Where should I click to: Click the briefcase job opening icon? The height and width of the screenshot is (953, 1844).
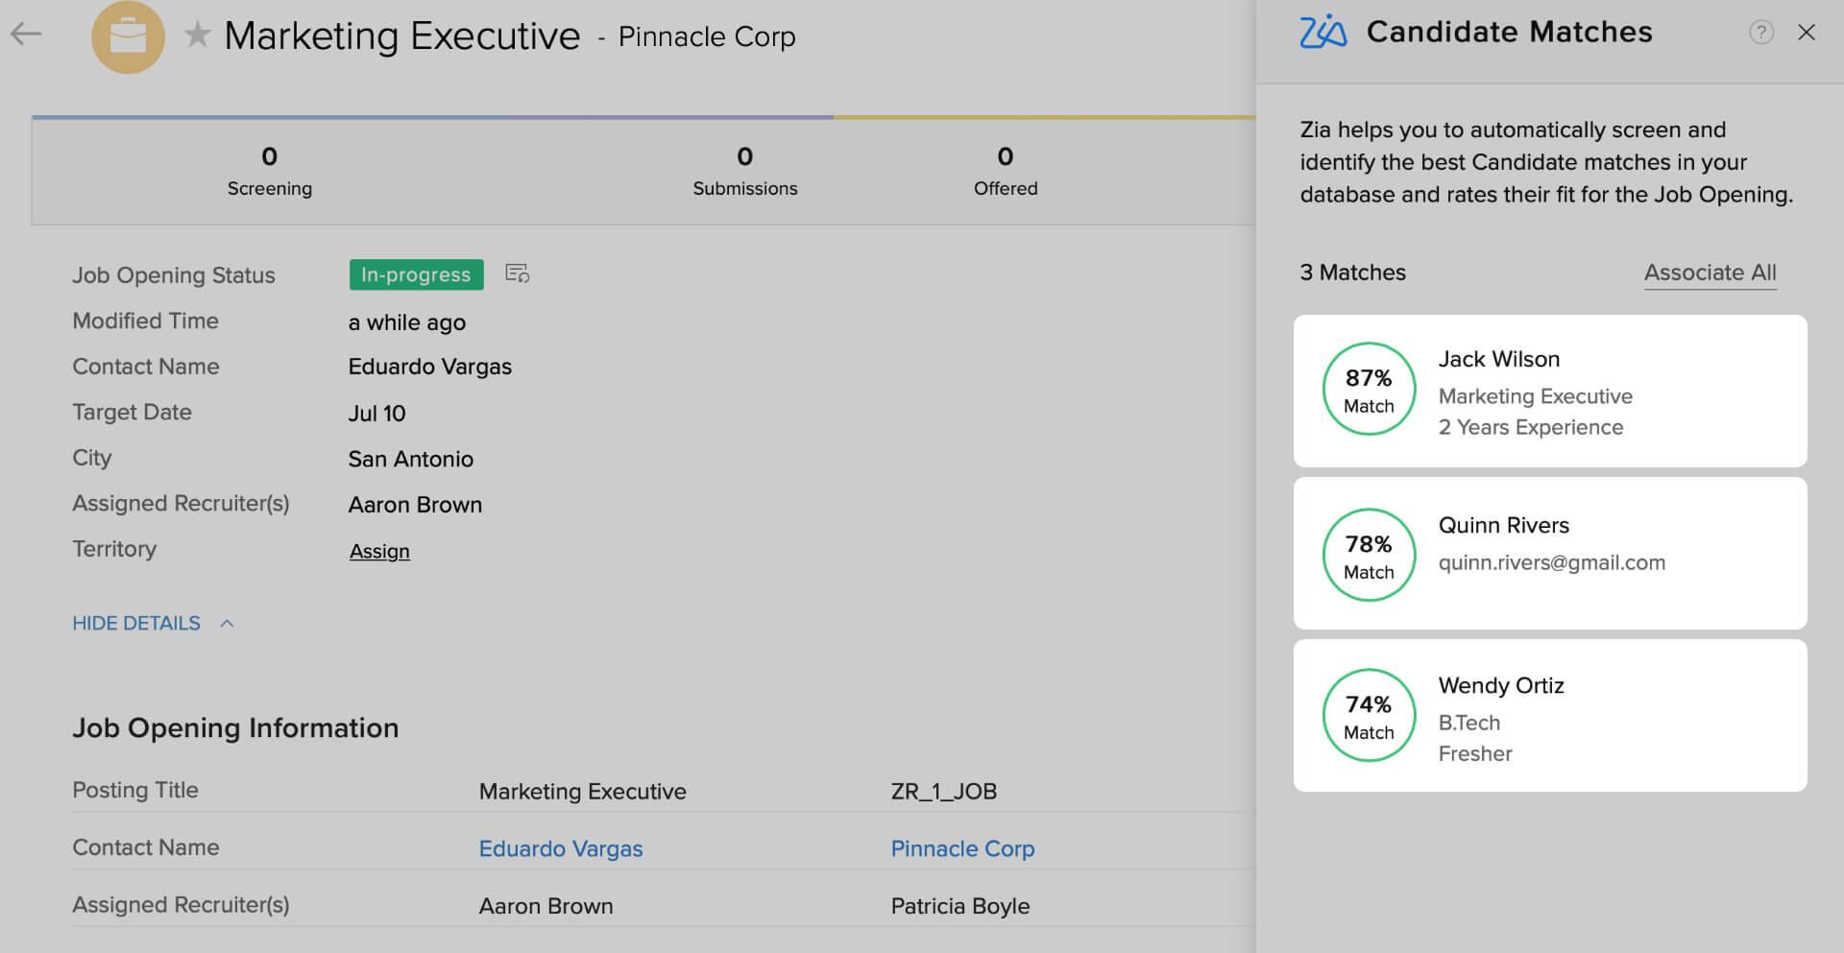128,36
